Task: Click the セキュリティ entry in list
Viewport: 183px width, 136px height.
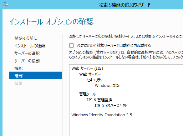Action: [95, 80]
